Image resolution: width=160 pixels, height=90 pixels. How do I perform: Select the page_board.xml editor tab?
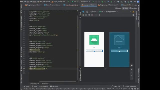pyautogui.click(x=88, y=5)
